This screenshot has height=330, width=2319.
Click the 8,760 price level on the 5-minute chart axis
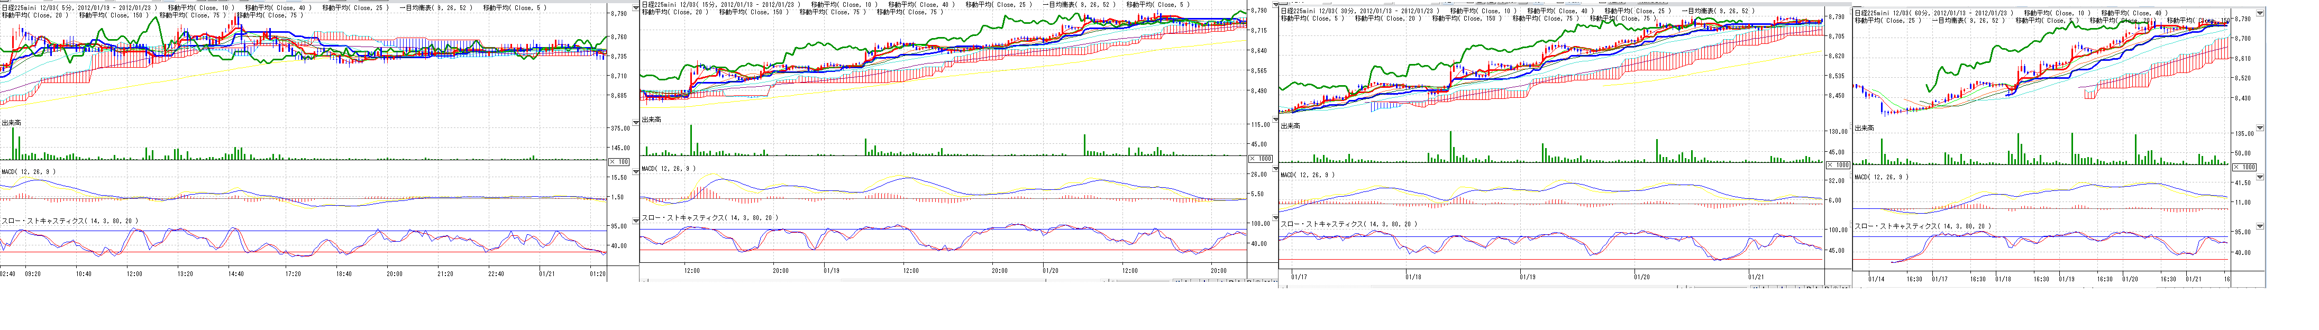618,37
